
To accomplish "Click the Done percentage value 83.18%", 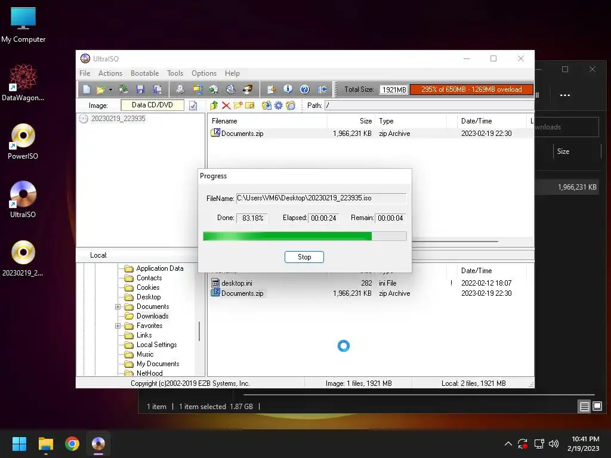I will click(x=252, y=218).
